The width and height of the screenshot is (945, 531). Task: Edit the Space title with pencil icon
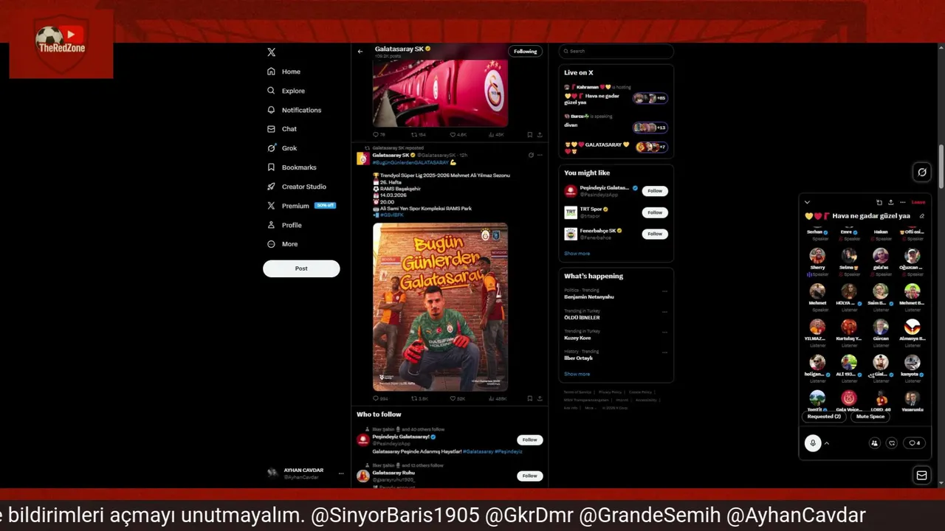coord(921,216)
